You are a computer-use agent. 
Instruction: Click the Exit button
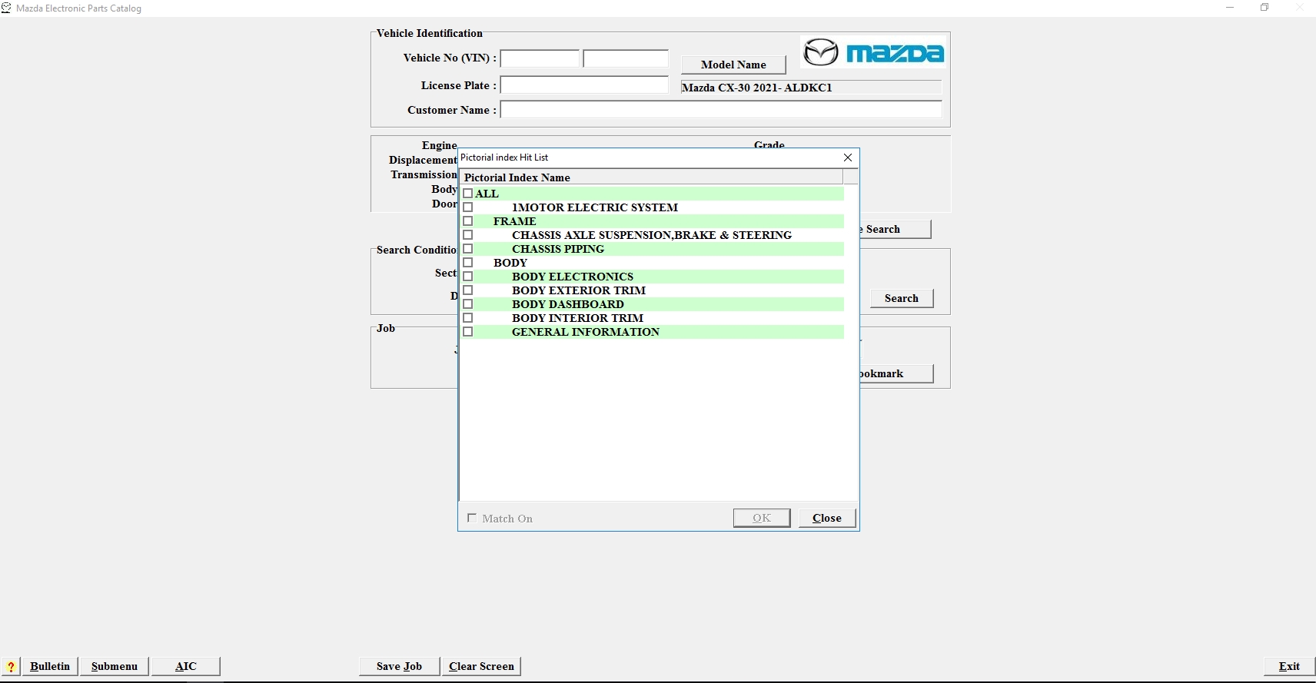point(1289,666)
